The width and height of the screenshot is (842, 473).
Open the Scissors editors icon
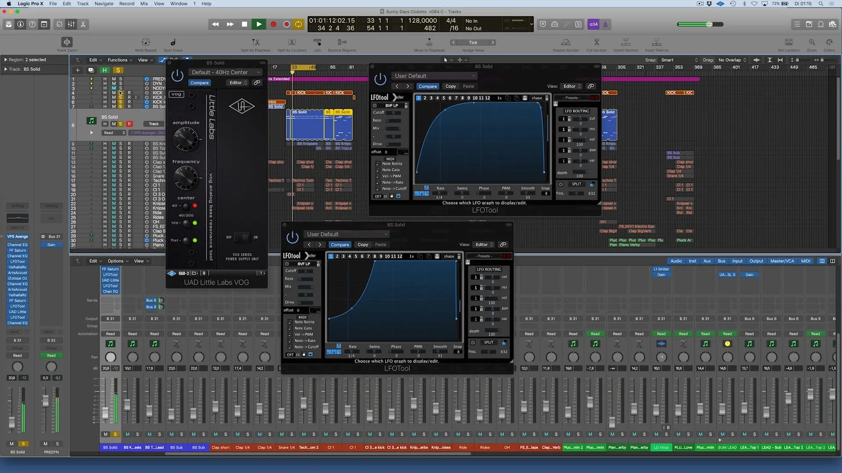(x=83, y=25)
